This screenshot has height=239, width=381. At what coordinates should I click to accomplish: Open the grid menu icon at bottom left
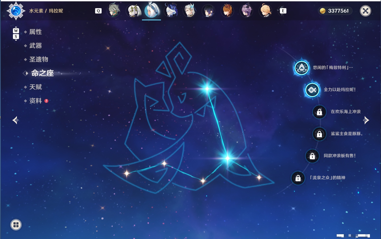point(16,225)
